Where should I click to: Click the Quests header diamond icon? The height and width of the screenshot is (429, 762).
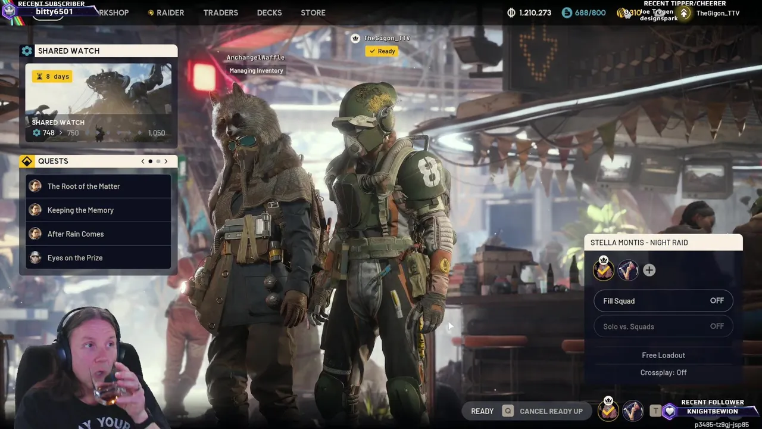pos(27,161)
